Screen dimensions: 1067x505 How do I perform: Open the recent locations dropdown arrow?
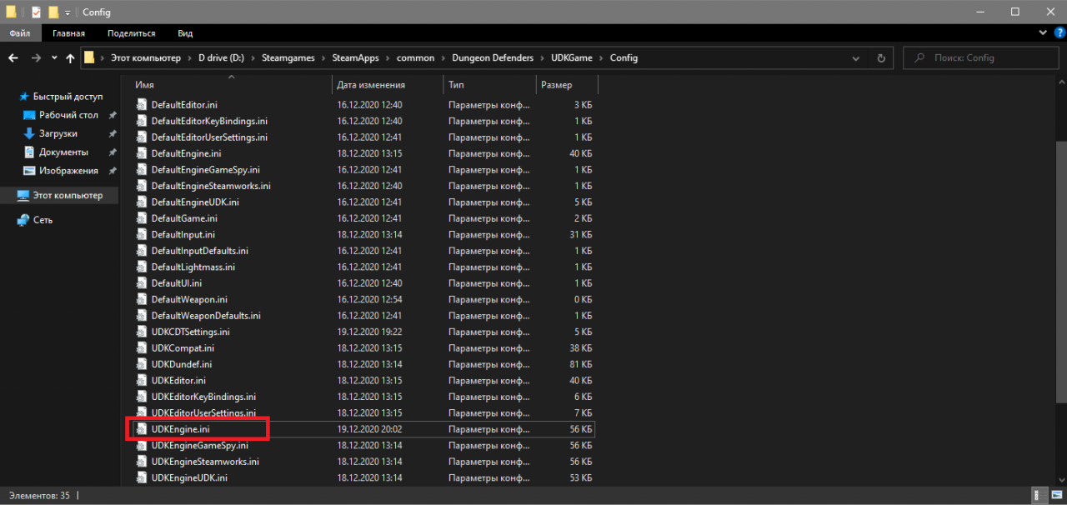pyautogui.click(x=54, y=58)
